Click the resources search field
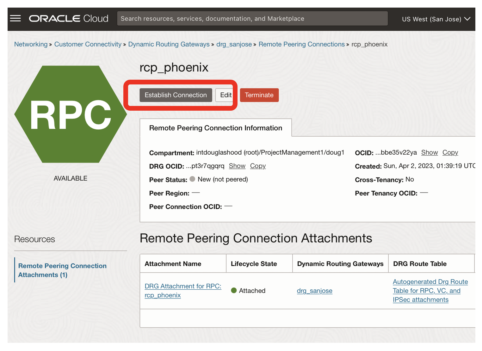 click(x=252, y=18)
